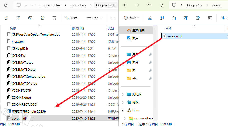
Task: Delete icon in left window toolbar
Action: 54,18
